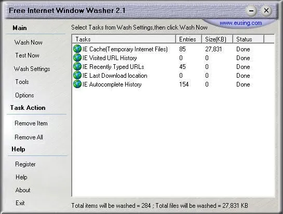Open Options in the sidebar

(x=24, y=95)
